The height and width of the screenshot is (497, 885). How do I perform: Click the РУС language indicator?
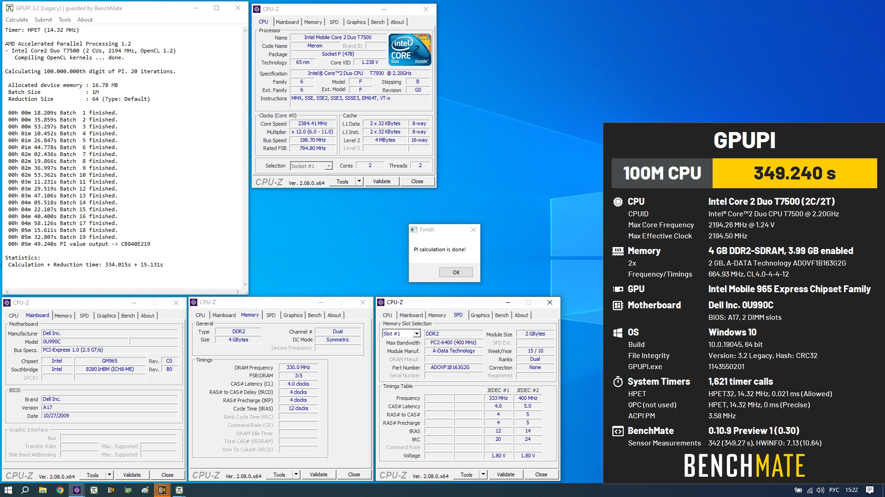pos(834,490)
